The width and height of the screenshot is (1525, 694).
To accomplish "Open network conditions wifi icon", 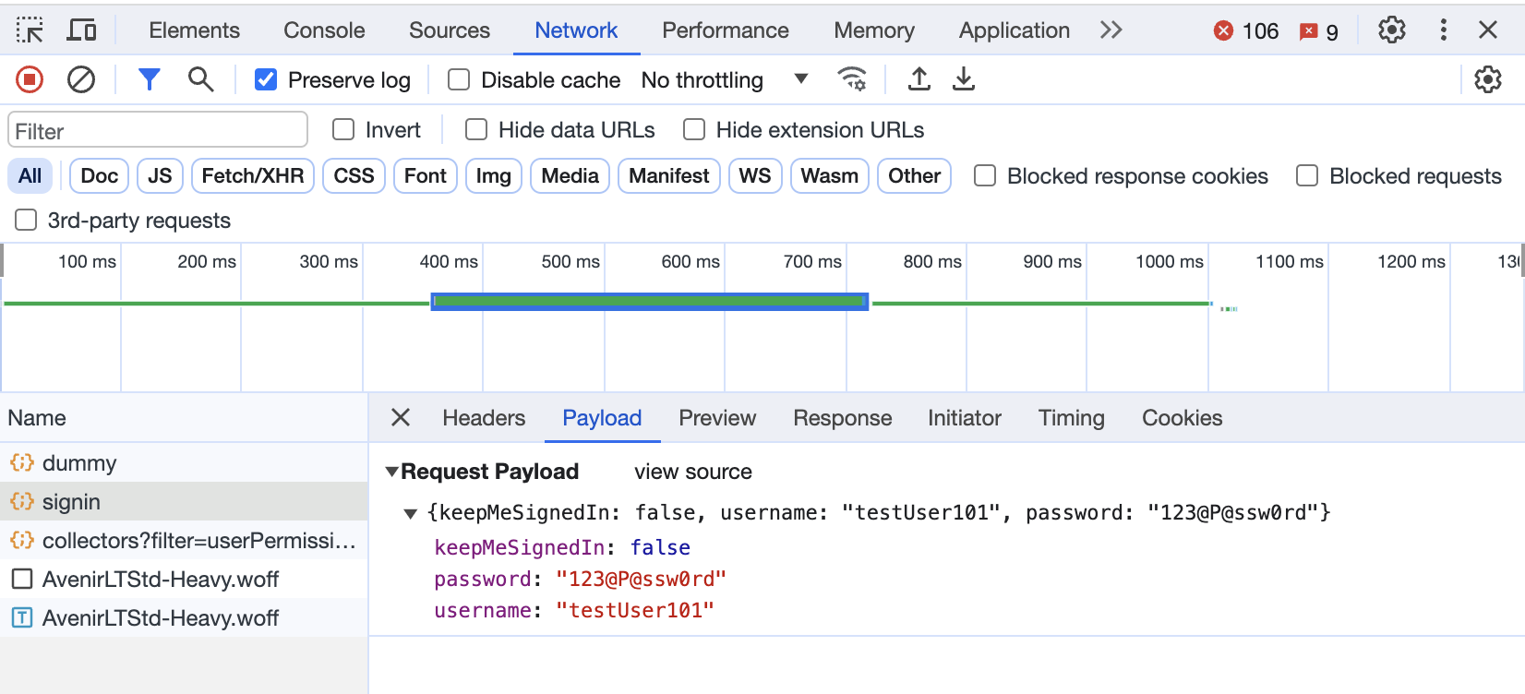I will 852,79.
